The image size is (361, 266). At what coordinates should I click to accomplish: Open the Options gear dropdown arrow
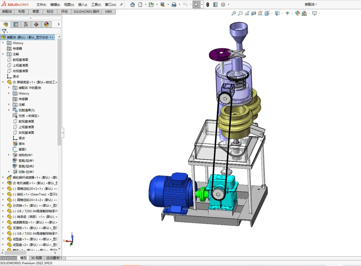(x=228, y=4)
